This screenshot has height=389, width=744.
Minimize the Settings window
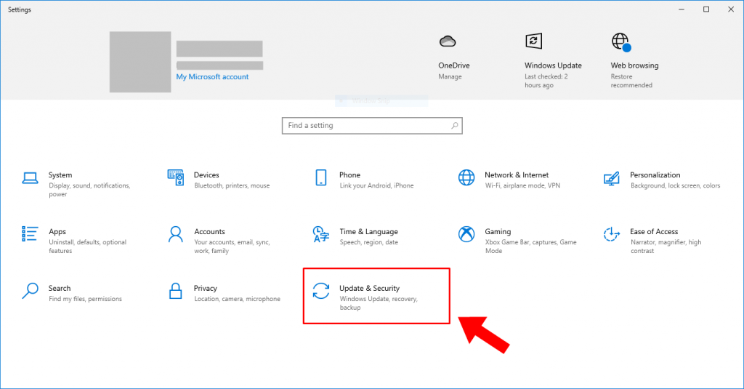pyautogui.click(x=682, y=9)
